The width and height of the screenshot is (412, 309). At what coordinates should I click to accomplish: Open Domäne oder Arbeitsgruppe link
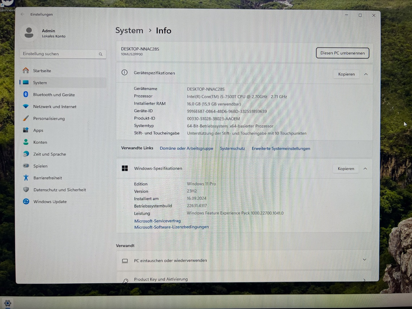(x=187, y=148)
